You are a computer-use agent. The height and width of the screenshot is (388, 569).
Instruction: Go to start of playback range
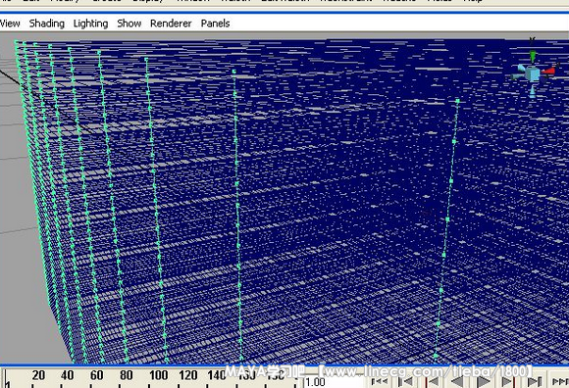point(380,382)
